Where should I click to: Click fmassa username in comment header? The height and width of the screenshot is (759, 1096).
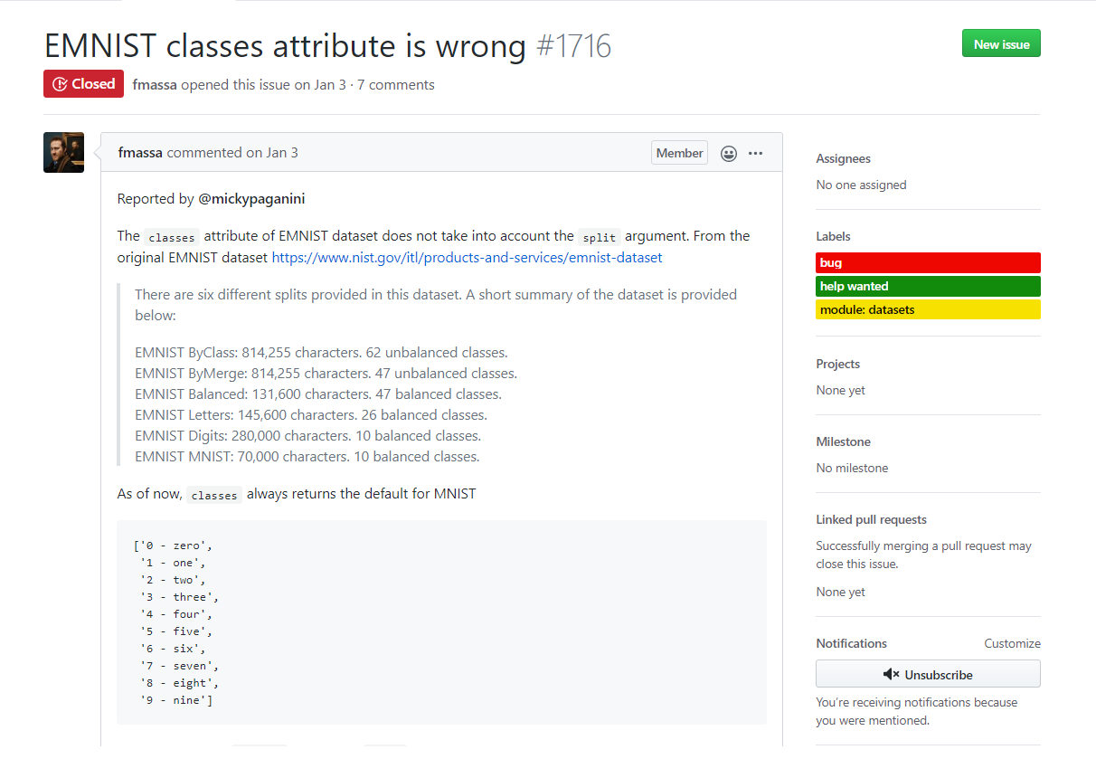[140, 153]
